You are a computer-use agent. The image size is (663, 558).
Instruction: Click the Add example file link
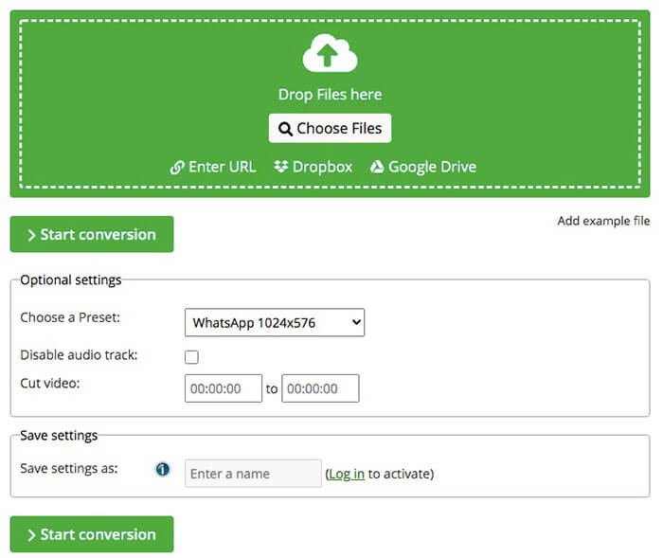pos(603,222)
